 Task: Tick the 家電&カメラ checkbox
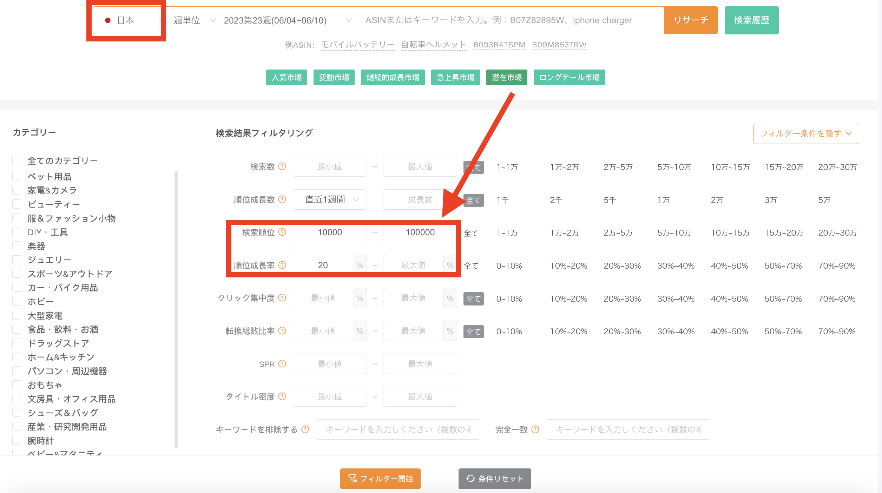[17, 190]
